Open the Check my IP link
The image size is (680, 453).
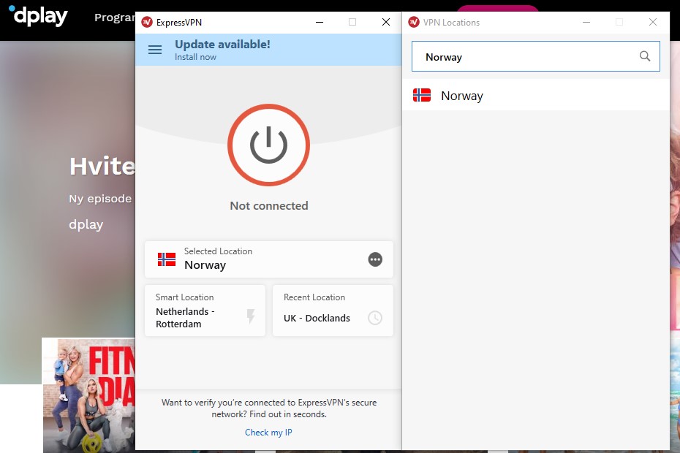click(x=268, y=433)
